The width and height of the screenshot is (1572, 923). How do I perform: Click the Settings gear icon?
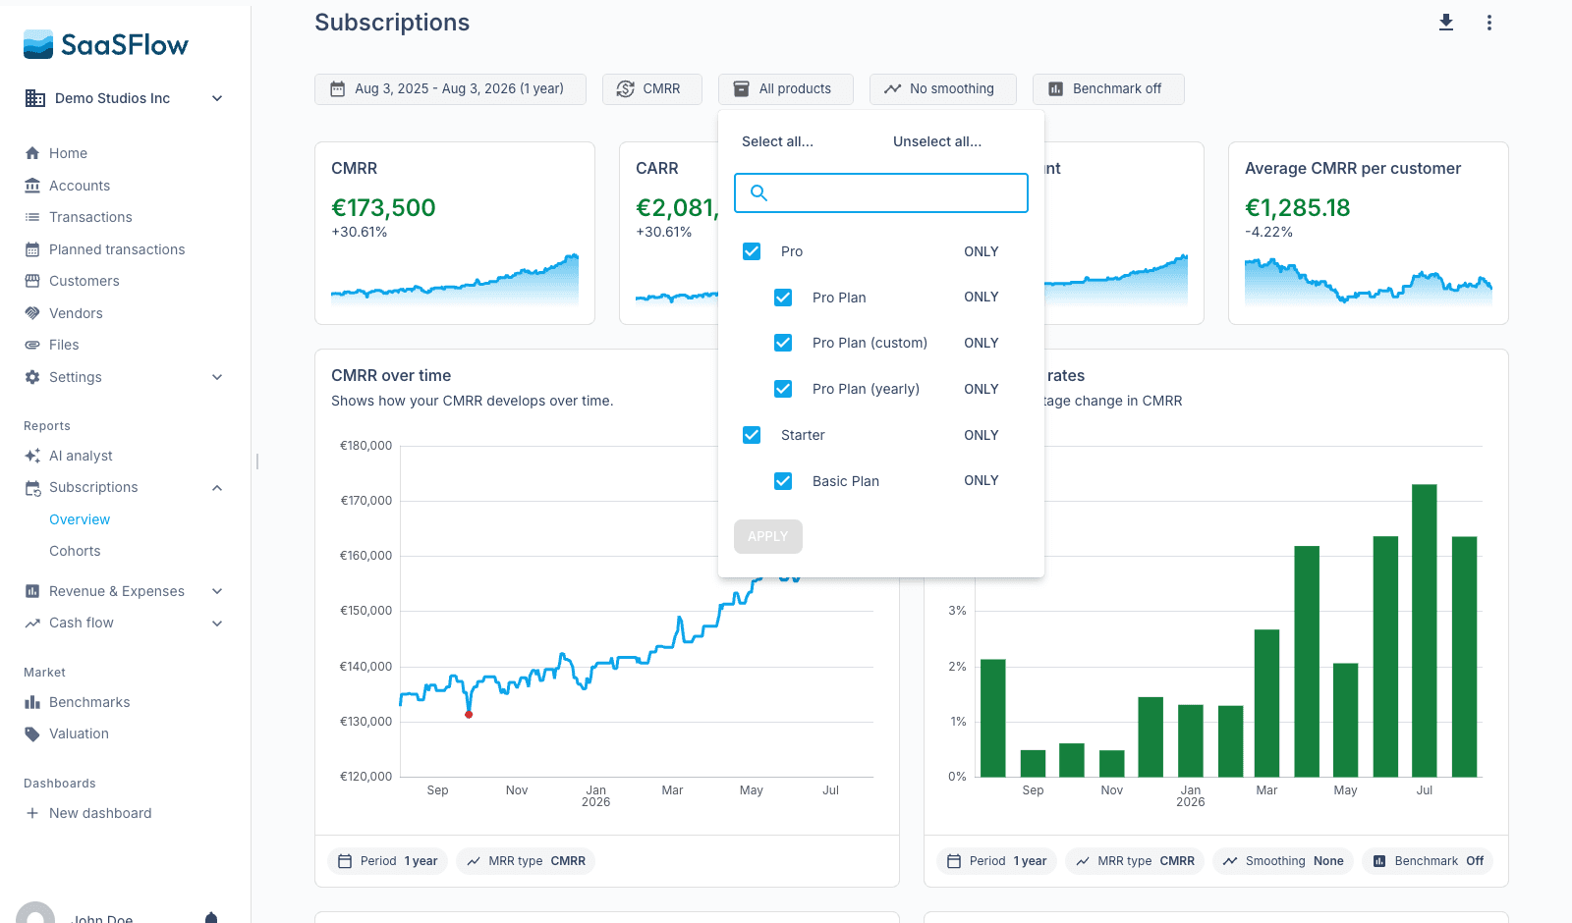point(32,377)
